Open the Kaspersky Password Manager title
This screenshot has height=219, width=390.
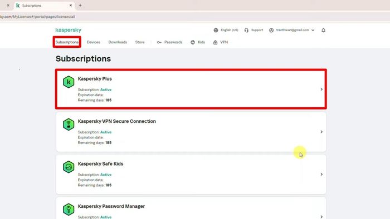point(111,206)
